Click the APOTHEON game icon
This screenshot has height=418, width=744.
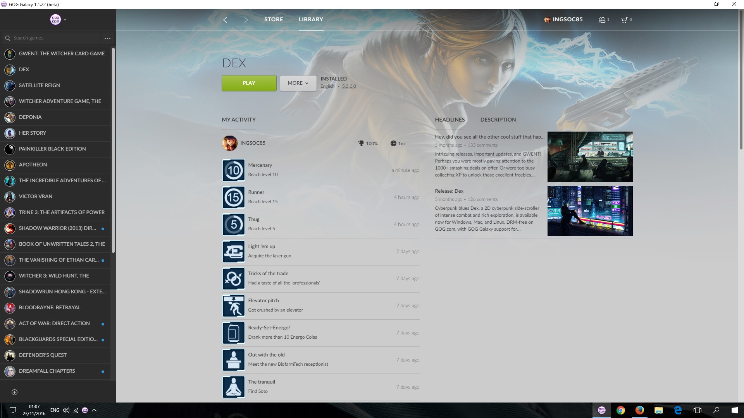pyautogui.click(x=10, y=165)
